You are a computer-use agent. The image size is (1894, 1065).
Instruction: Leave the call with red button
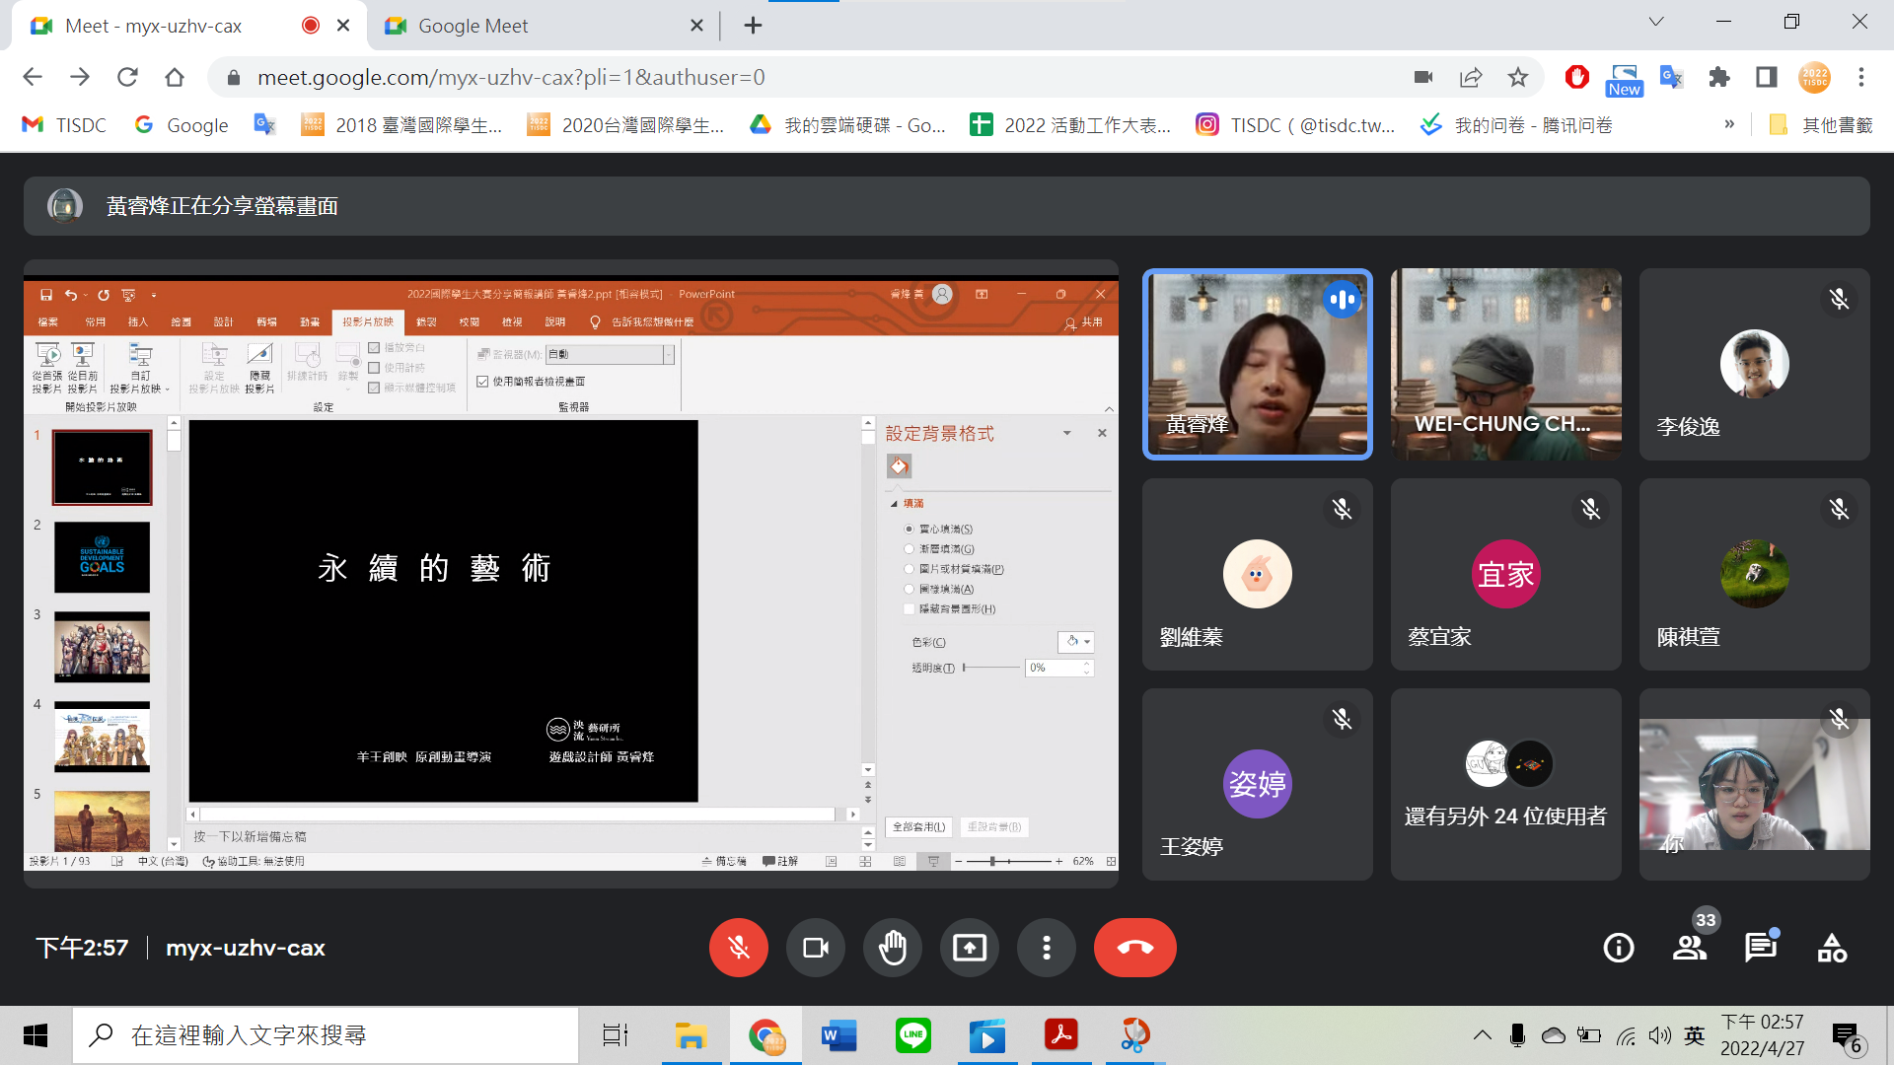(x=1134, y=948)
